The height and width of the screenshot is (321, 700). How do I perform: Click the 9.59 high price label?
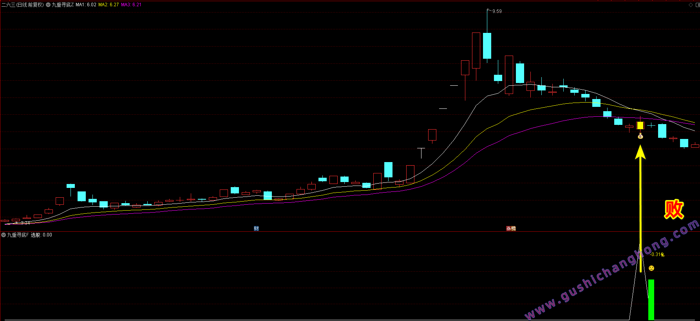click(497, 11)
